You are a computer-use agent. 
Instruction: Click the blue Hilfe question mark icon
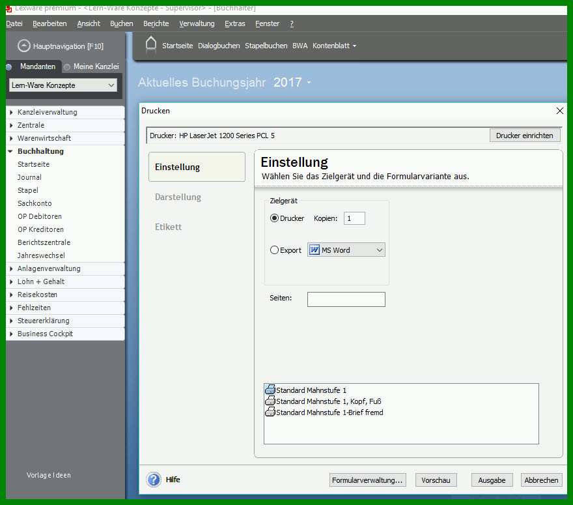click(x=154, y=480)
